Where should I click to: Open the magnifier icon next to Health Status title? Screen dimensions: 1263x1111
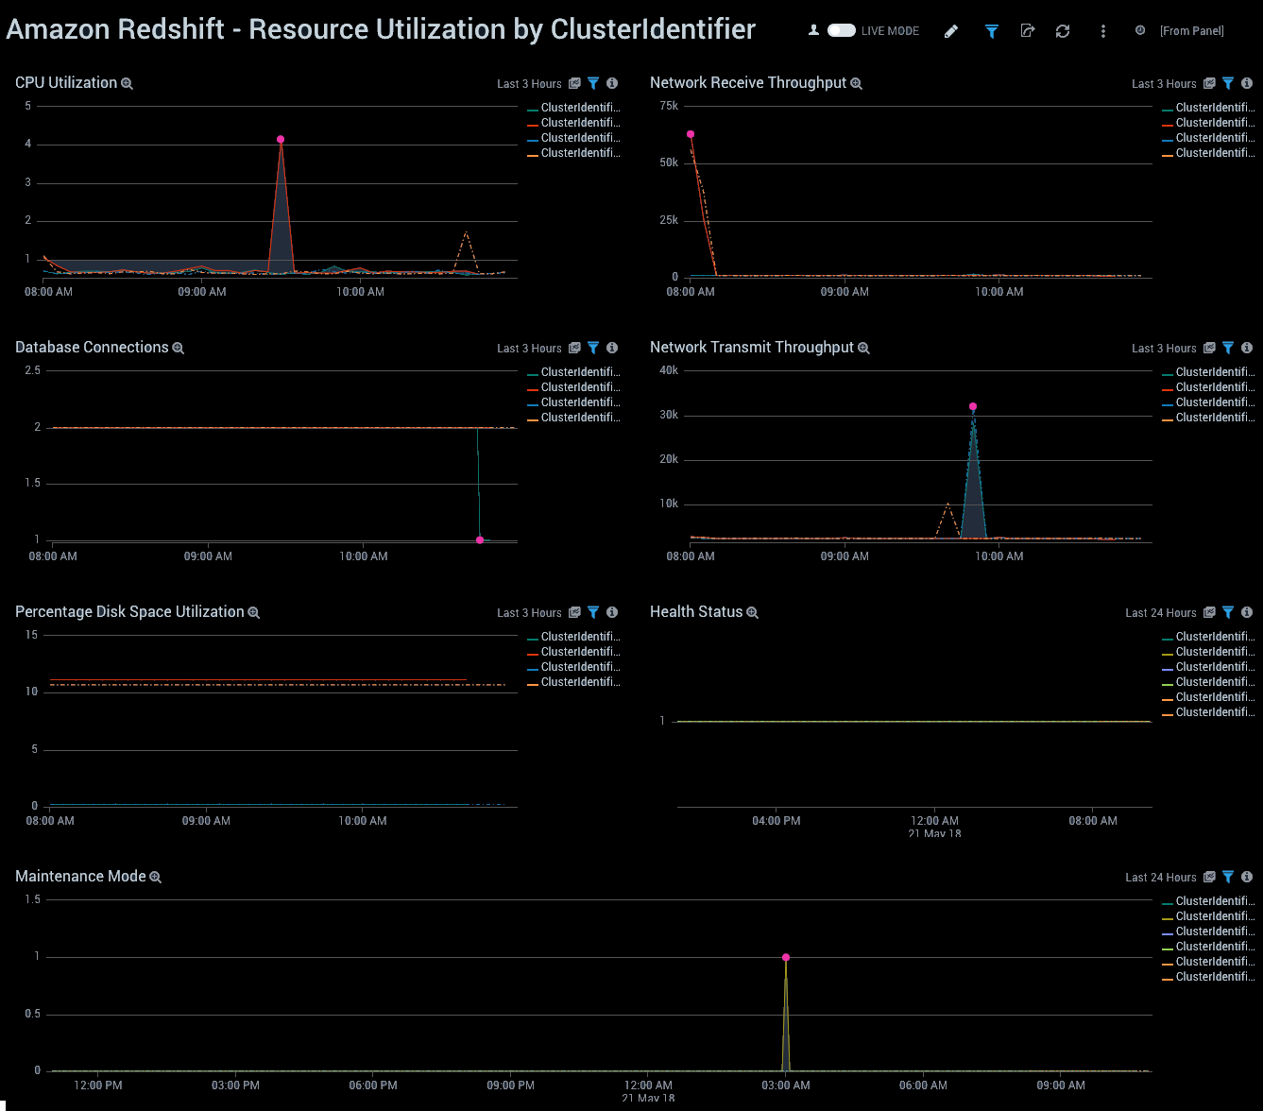[753, 612]
